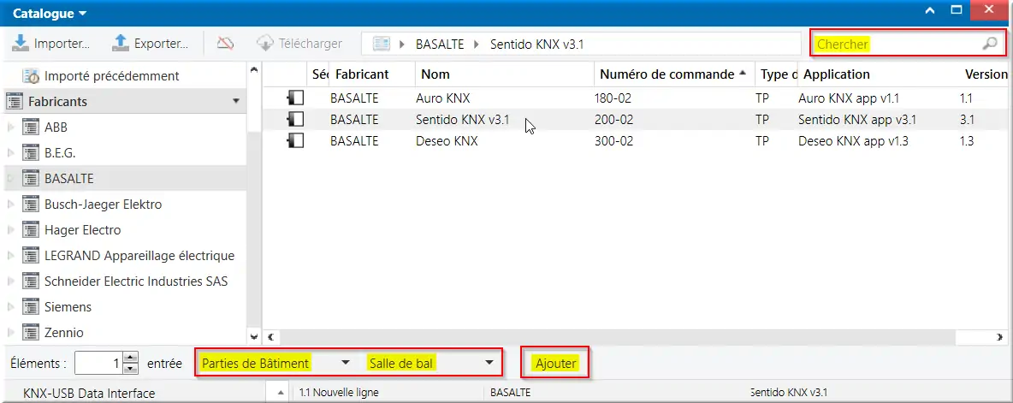Select the Deseo KNX product name
1013x403 pixels.
[447, 140]
